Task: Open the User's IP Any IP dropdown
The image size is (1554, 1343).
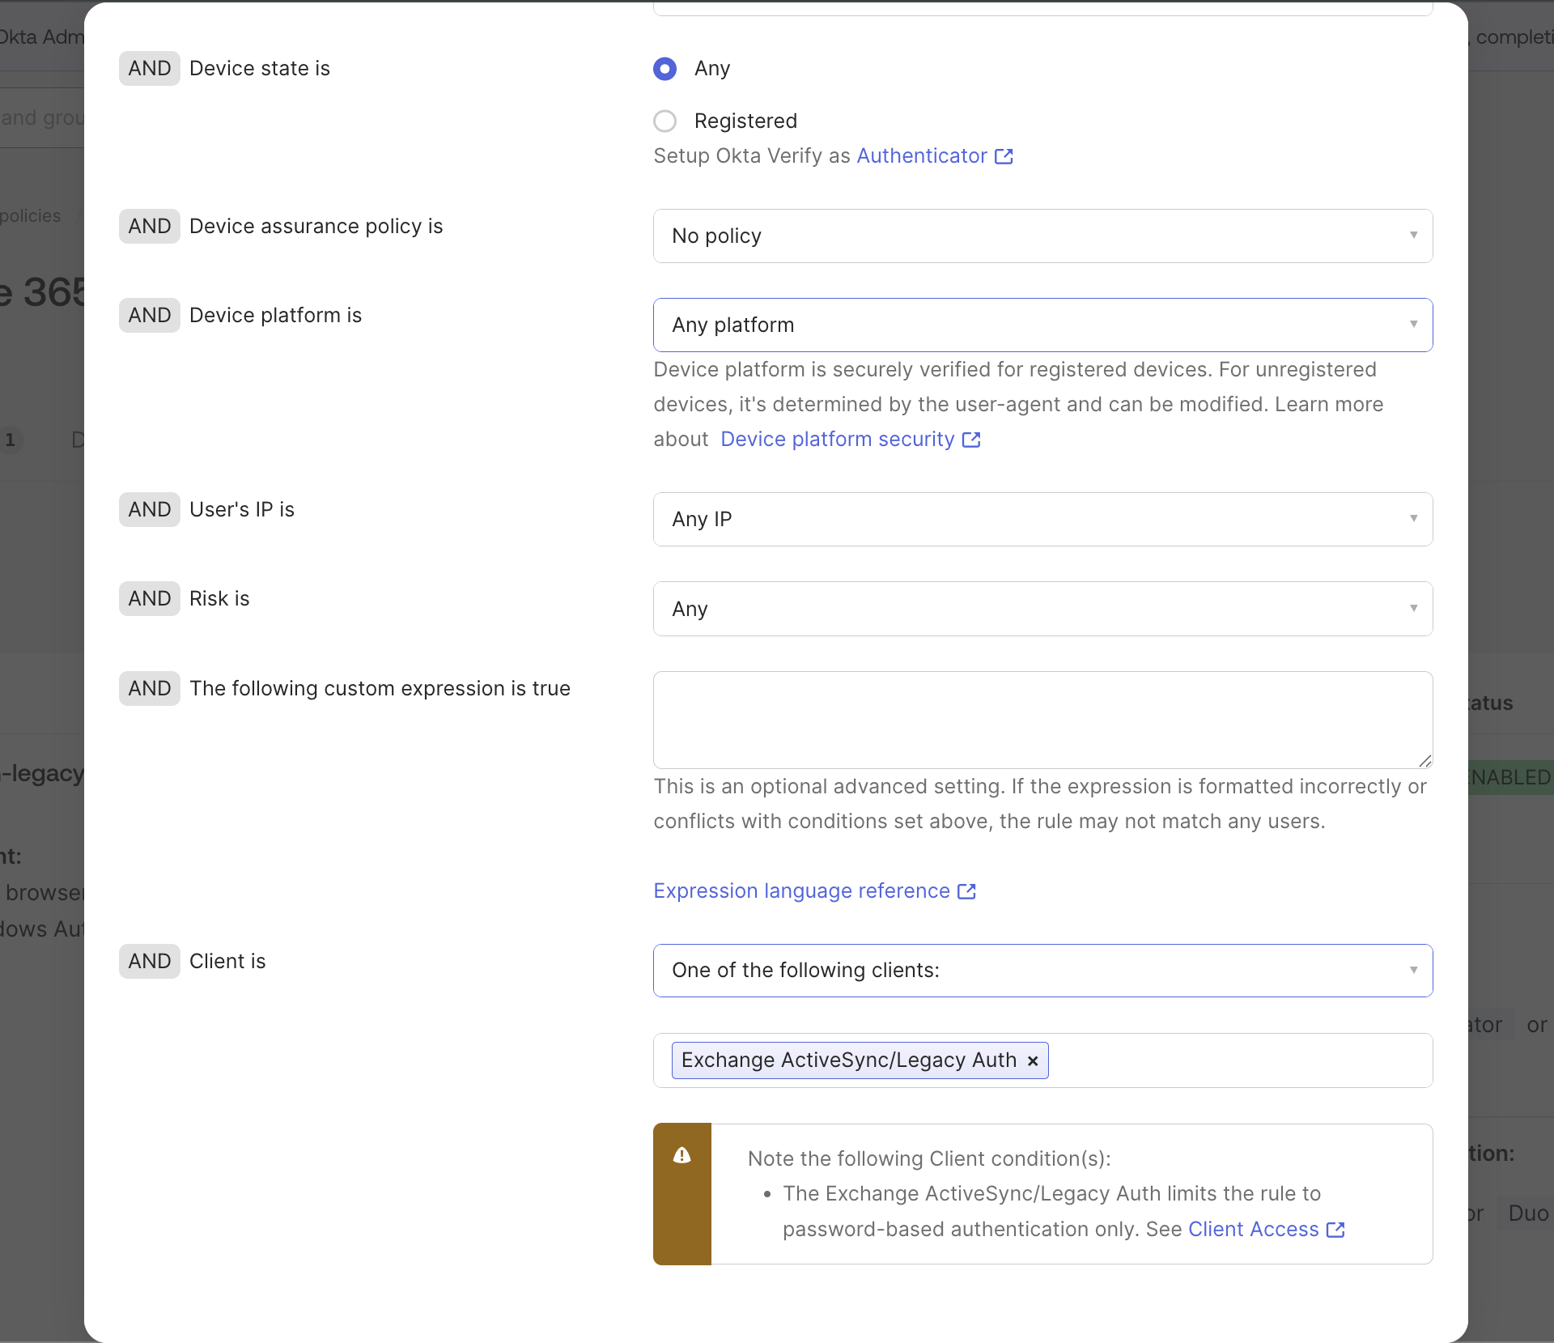Action: [1042, 519]
